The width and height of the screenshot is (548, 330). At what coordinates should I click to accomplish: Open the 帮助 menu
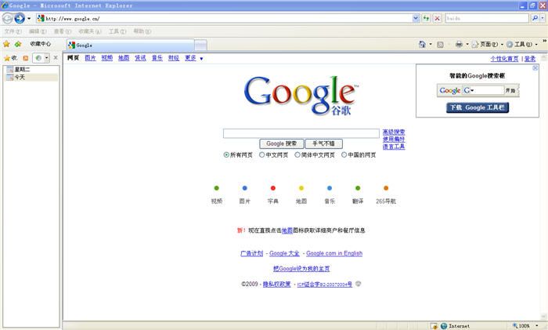point(142,31)
